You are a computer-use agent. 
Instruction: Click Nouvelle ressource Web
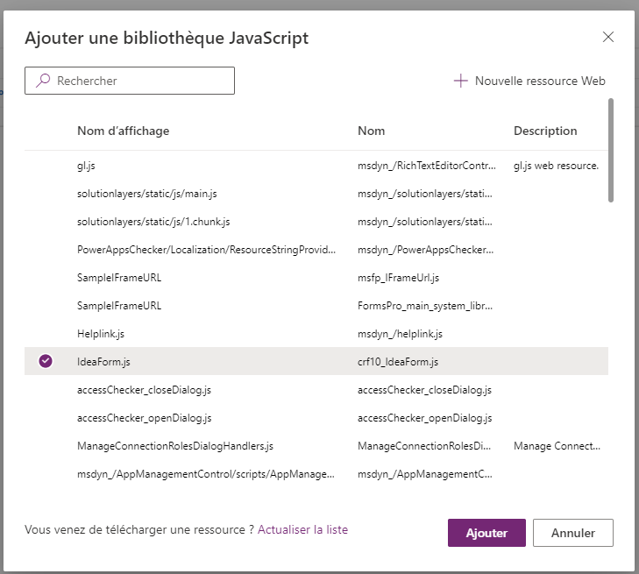tap(539, 81)
